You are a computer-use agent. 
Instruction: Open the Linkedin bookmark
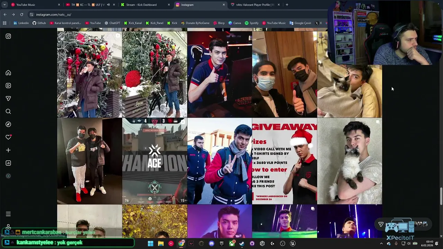[21, 23]
